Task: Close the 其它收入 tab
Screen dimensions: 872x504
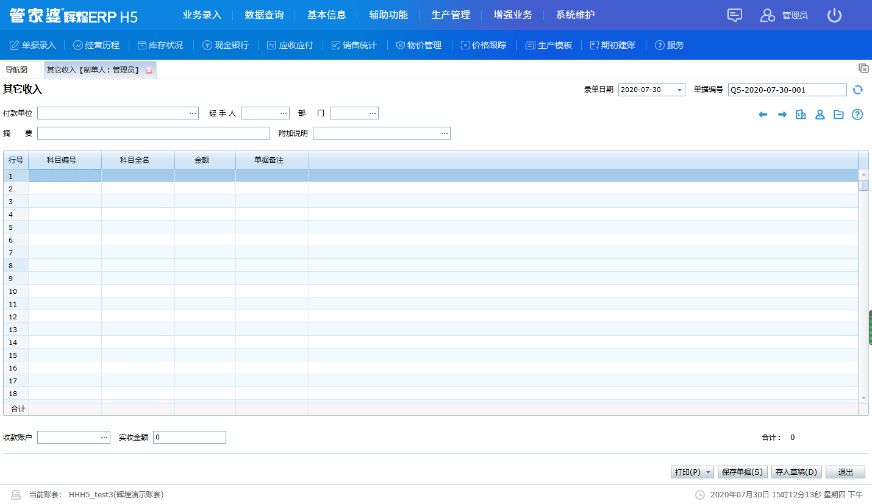Action: point(149,71)
